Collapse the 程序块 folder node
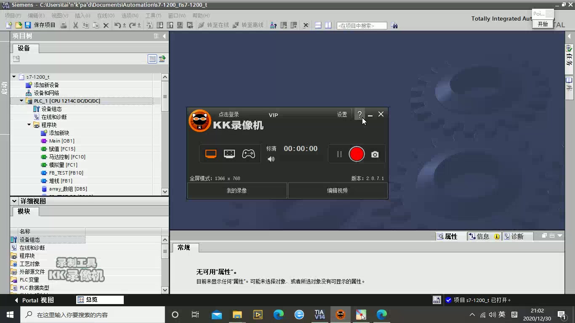This screenshot has width=575, height=323. (29, 125)
